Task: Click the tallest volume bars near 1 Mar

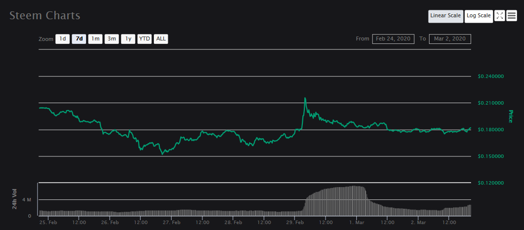Action: [354, 201]
